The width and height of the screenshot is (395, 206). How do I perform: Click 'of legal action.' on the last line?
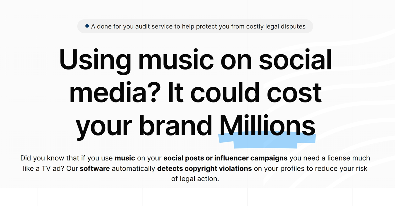[x=195, y=179]
